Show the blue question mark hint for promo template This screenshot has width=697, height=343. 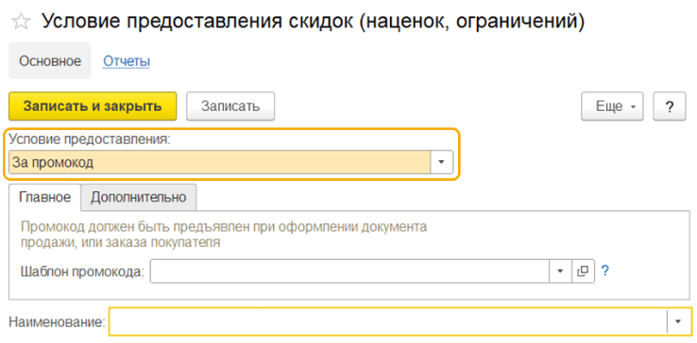pyautogui.click(x=604, y=270)
